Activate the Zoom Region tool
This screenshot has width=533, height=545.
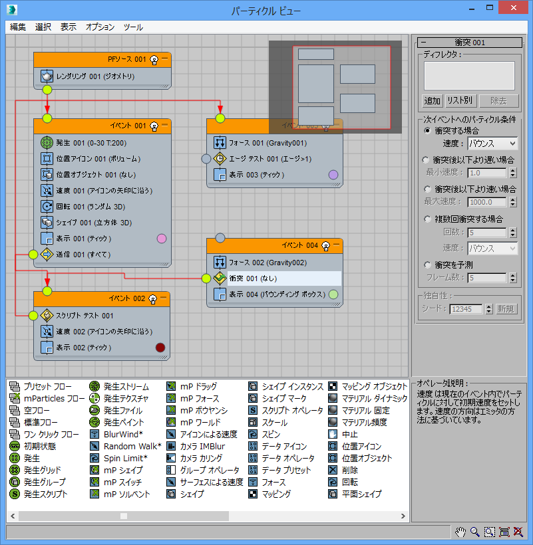(x=489, y=532)
